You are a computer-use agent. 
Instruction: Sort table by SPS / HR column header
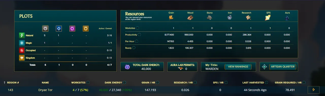pyautogui.click(x=218, y=83)
